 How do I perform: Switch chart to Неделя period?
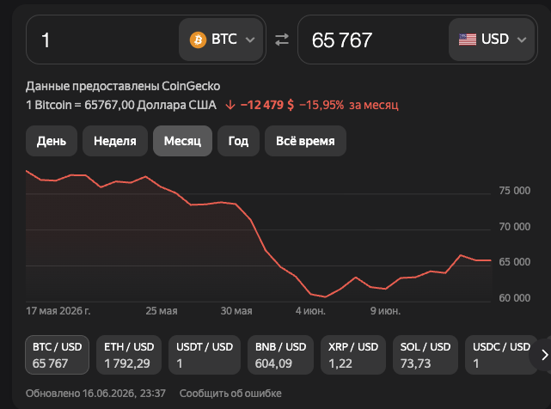[x=115, y=141]
